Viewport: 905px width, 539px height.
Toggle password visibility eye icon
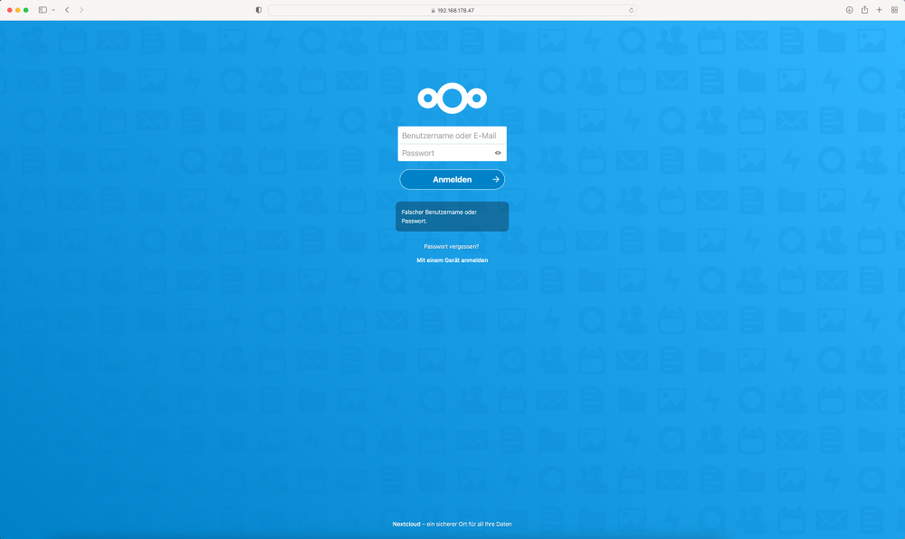click(498, 153)
